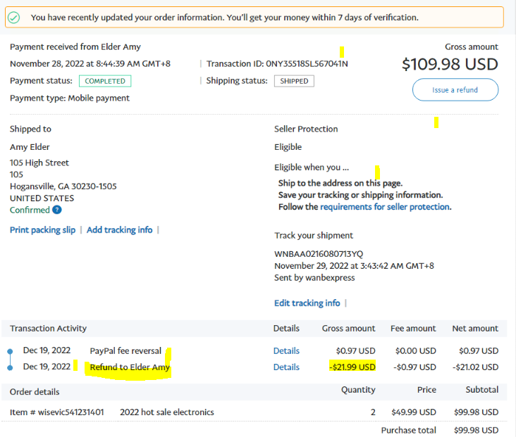Click the Edit tracking info link
The width and height of the screenshot is (516, 437).
coord(307,303)
